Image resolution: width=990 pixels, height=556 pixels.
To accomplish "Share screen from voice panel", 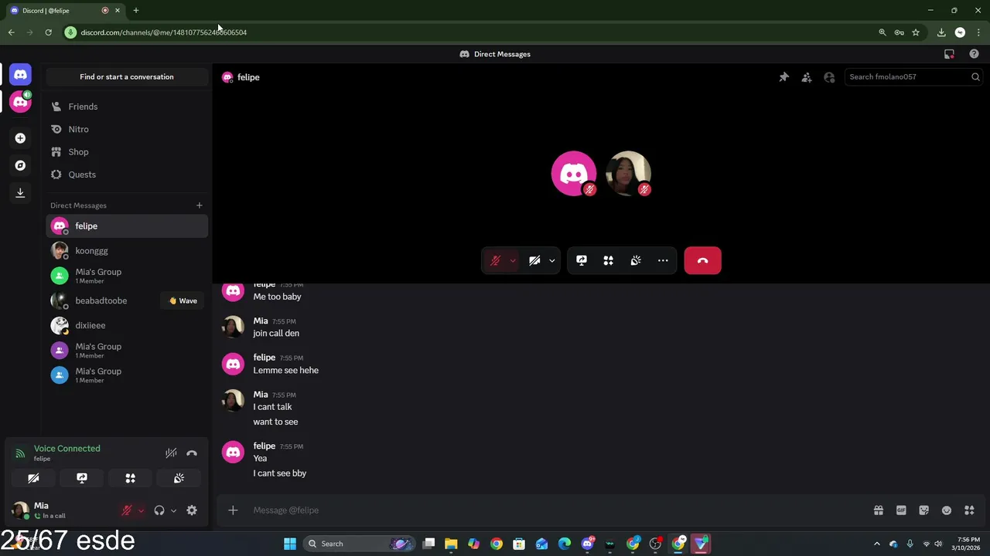I will tap(82, 479).
